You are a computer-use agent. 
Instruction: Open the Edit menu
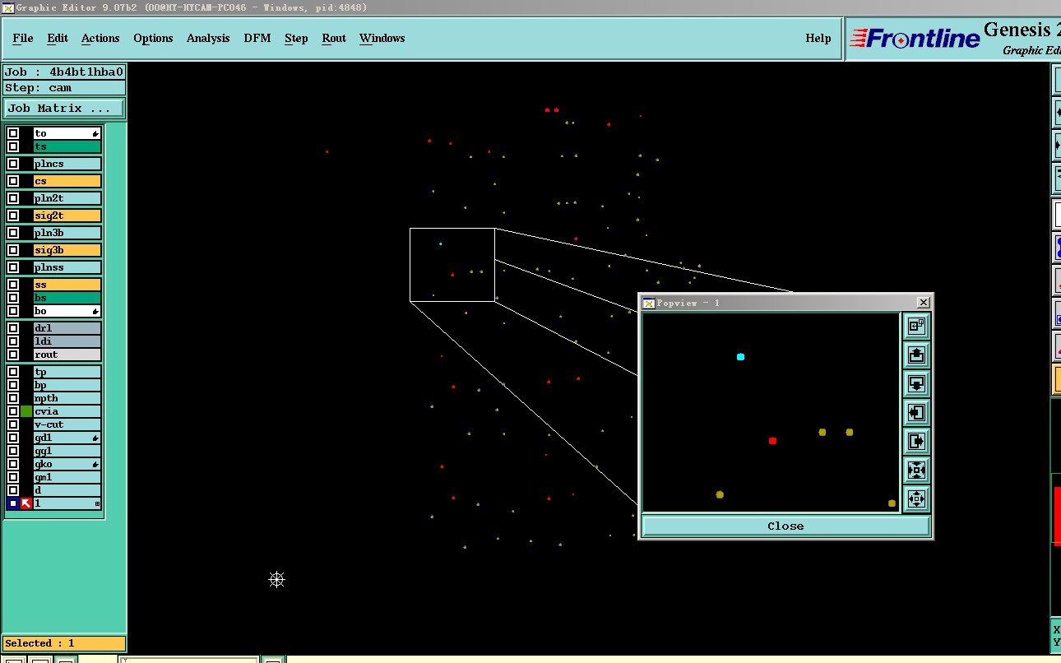click(x=58, y=38)
